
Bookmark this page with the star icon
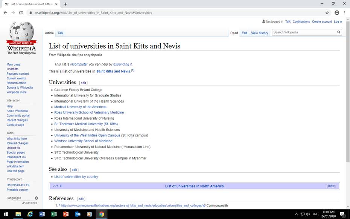[x=327, y=13]
